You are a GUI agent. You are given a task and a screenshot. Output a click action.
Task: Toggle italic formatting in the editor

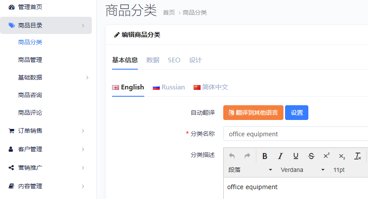pos(280,156)
